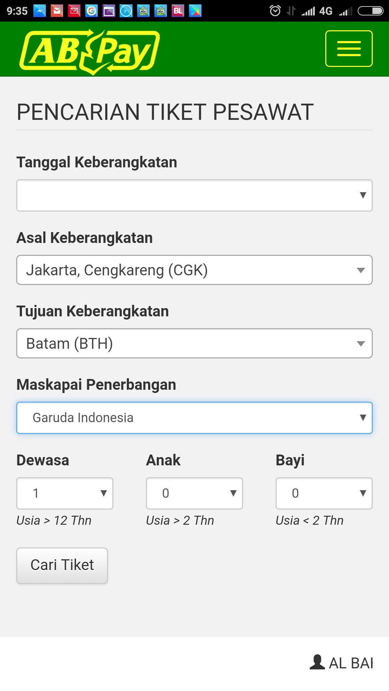Open the Anak passenger count dropdown
This screenshot has width=389, height=691.
coord(194,493)
